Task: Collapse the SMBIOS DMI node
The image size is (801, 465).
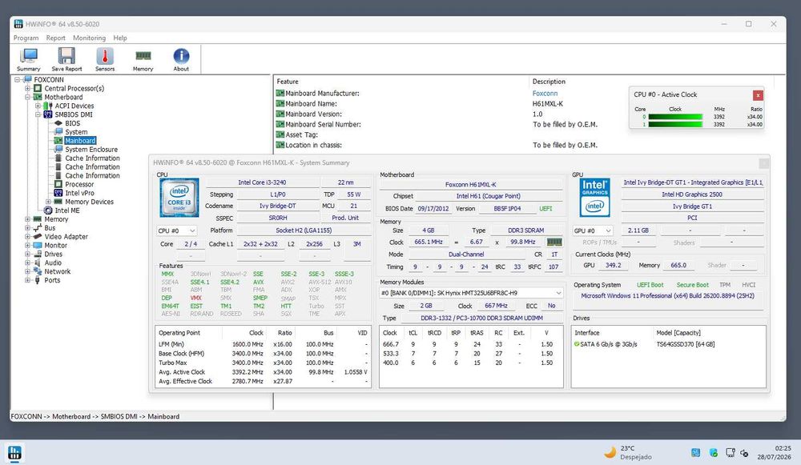Action: point(38,114)
